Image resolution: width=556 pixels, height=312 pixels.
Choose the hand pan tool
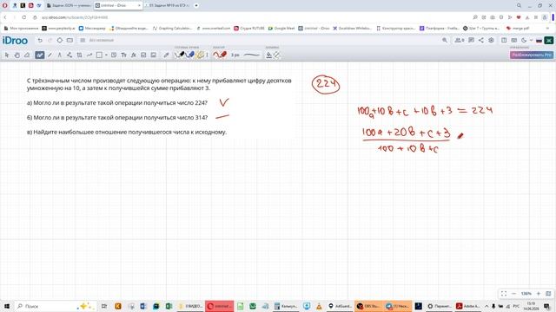(17, 55)
